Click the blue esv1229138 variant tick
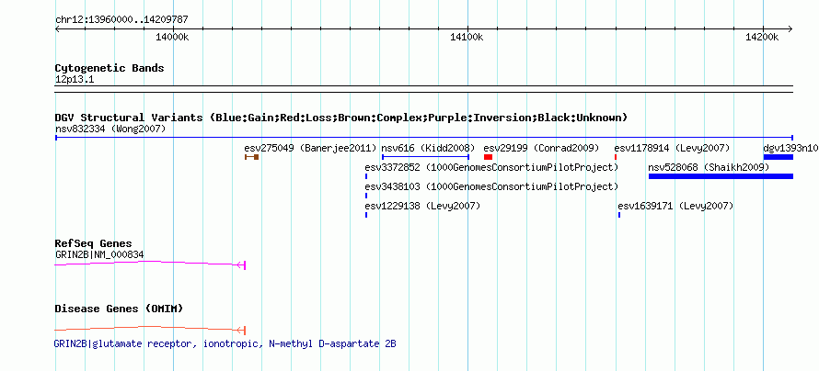Image resolution: width=819 pixels, height=371 pixels. pyautogui.click(x=366, y=215)
